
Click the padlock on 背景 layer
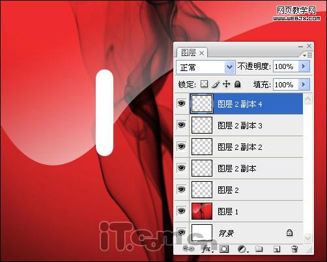289,233
